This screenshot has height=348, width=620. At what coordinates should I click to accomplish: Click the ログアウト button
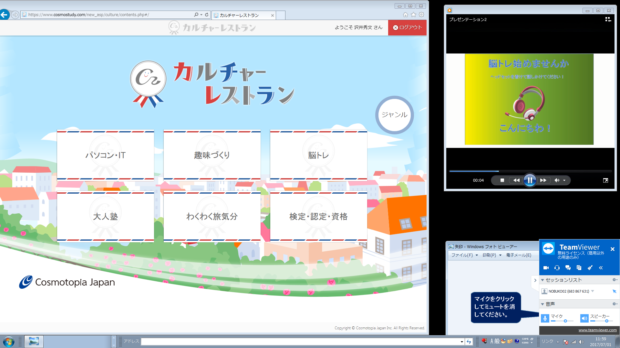tap(407, 27)
